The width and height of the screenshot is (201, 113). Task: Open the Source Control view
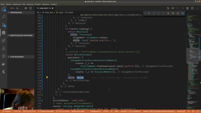tap(3, 25)
